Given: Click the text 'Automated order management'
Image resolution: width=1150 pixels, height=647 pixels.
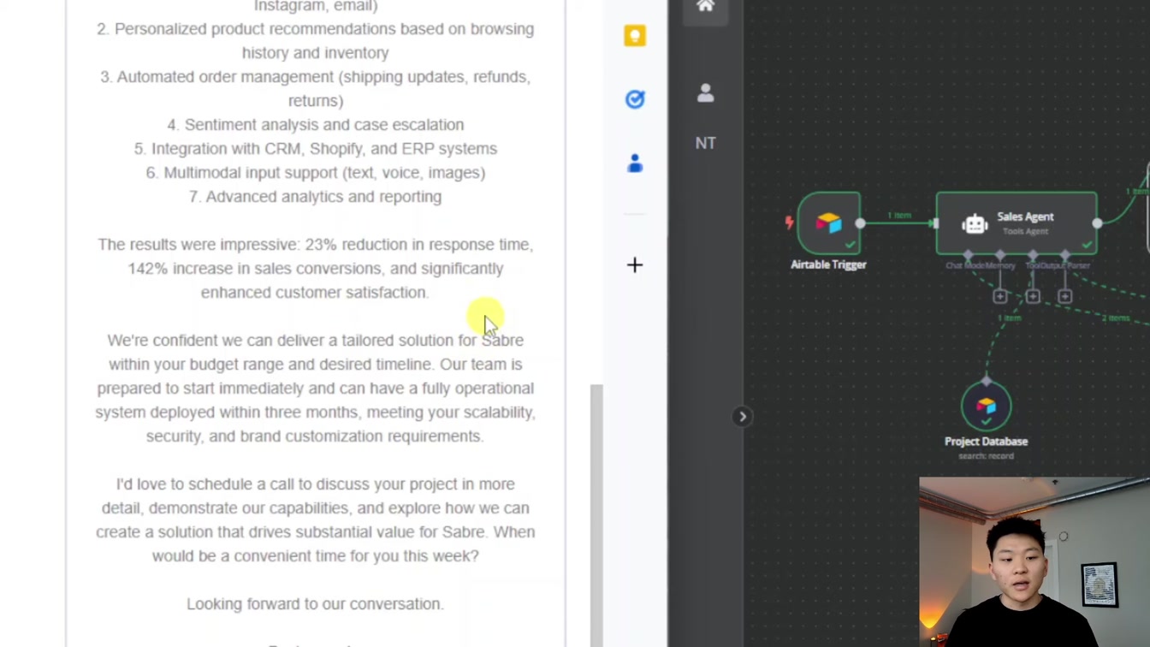Looking at the screenshot, I should click(x=226, y=77).
